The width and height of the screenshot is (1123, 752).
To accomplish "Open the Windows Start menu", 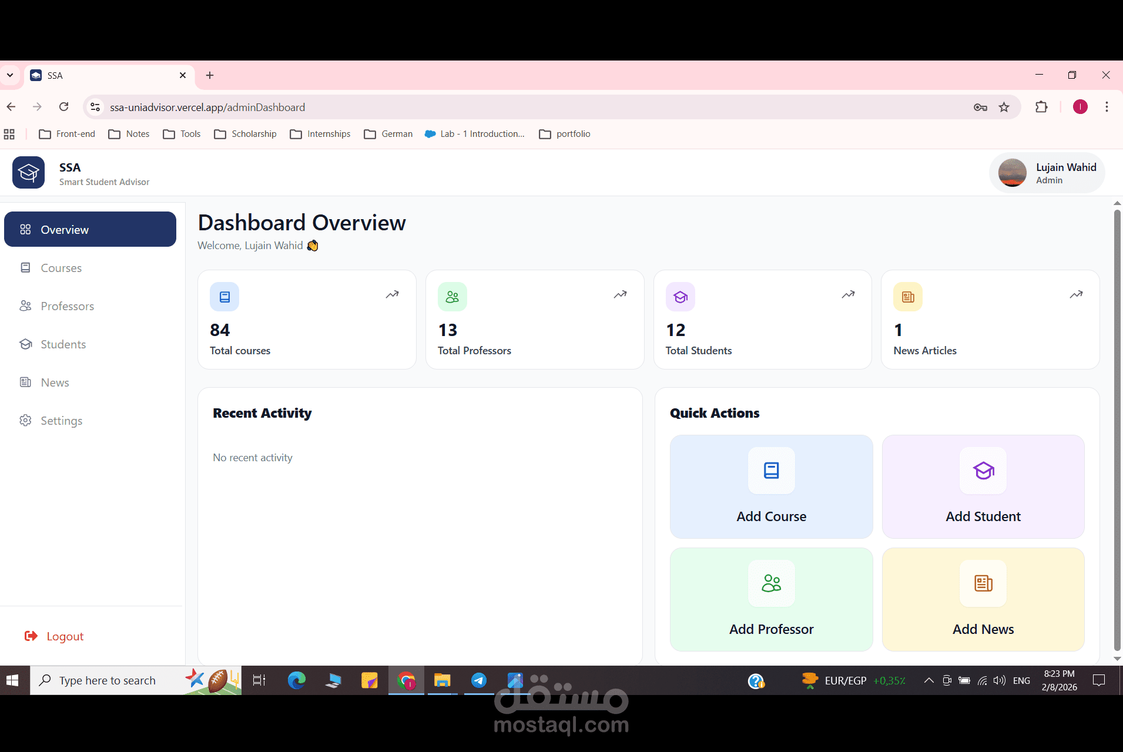I will [12, 680].
